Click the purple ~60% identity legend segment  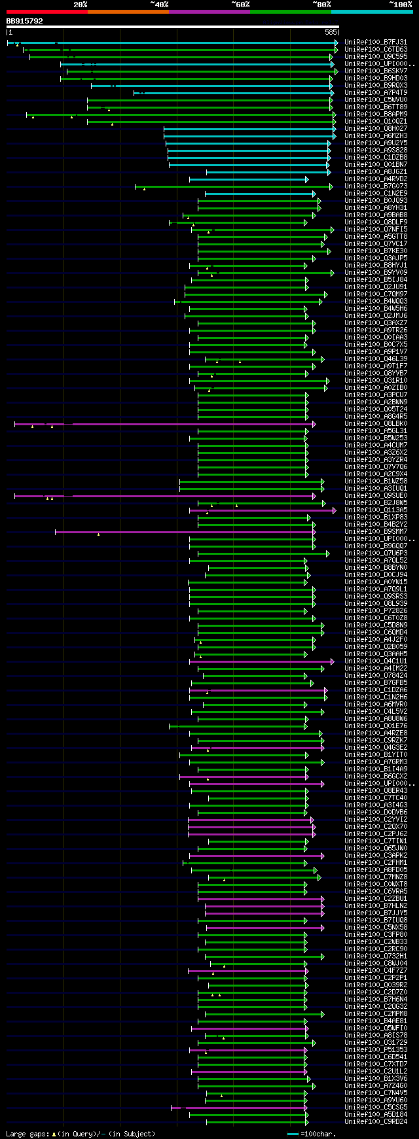(209, 12)
